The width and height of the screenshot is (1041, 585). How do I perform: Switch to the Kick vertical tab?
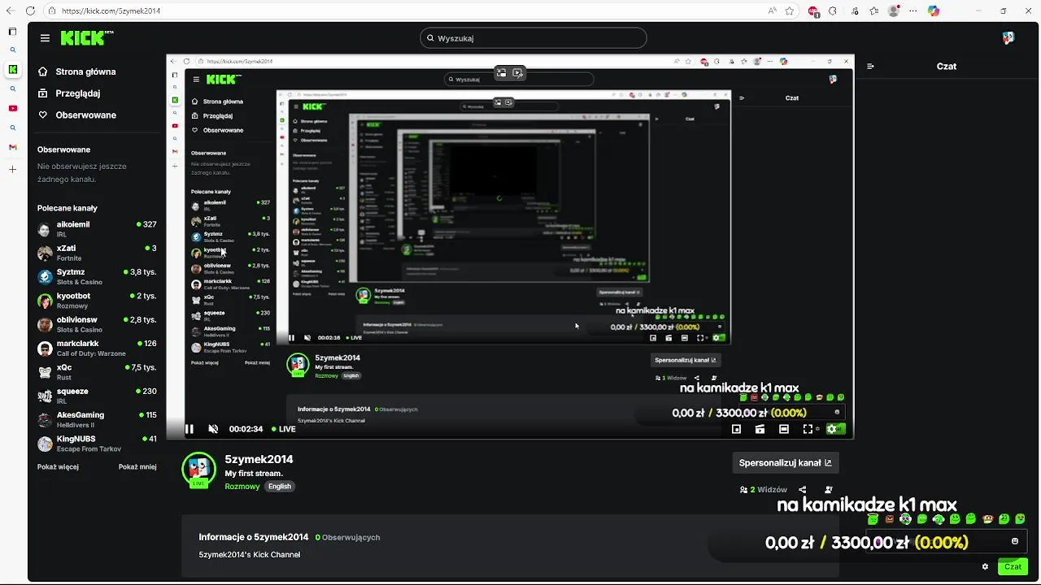tap(12, 69)
